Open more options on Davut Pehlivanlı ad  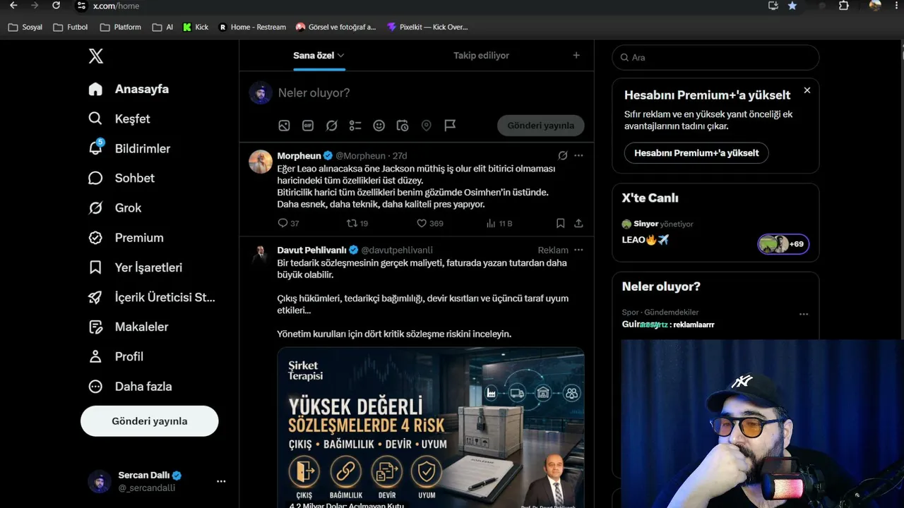(x=578, y=250)
